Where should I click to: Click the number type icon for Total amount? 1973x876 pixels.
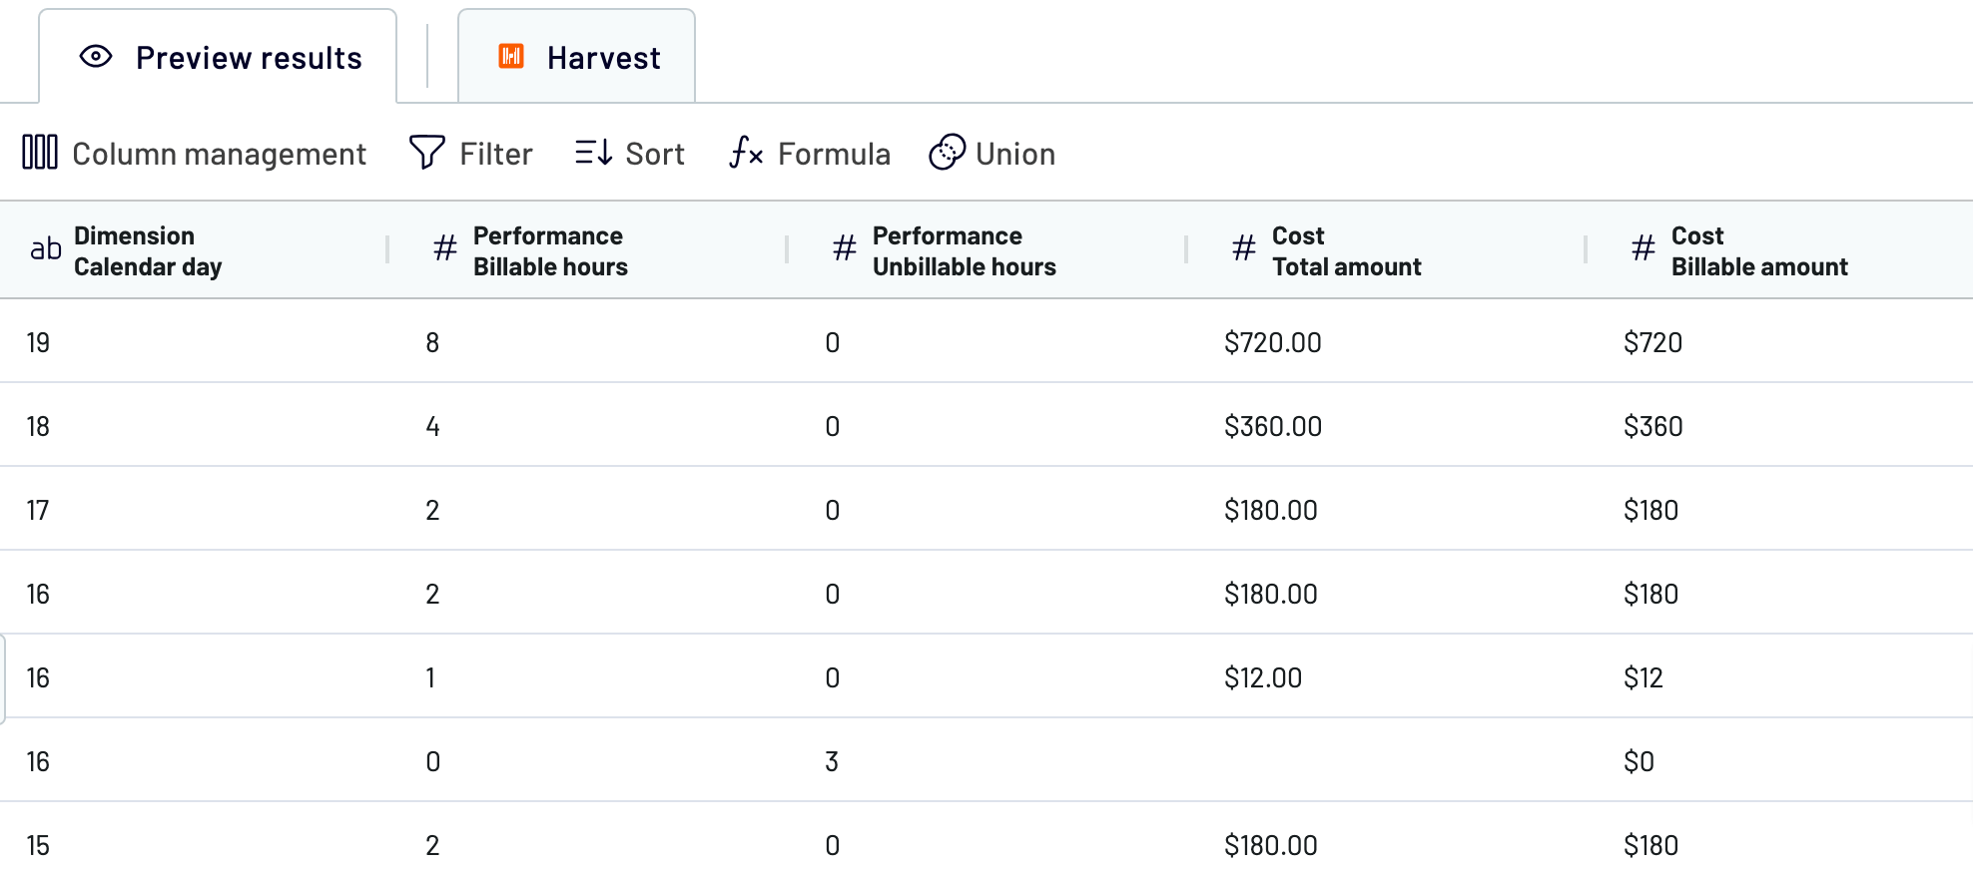(x=1244, y=247)
